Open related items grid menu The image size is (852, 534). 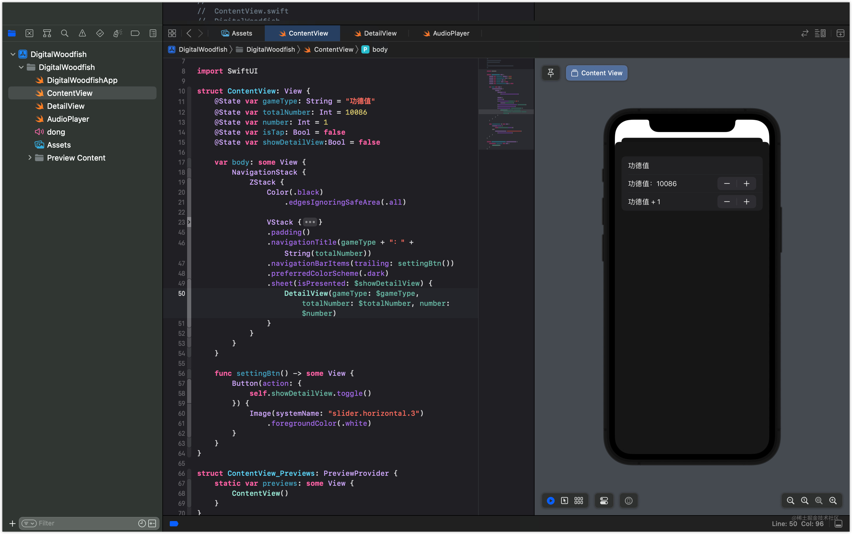172,33
